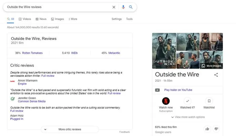
Task: Click the '63% liked this film' text
Action: tap(166, 127)
